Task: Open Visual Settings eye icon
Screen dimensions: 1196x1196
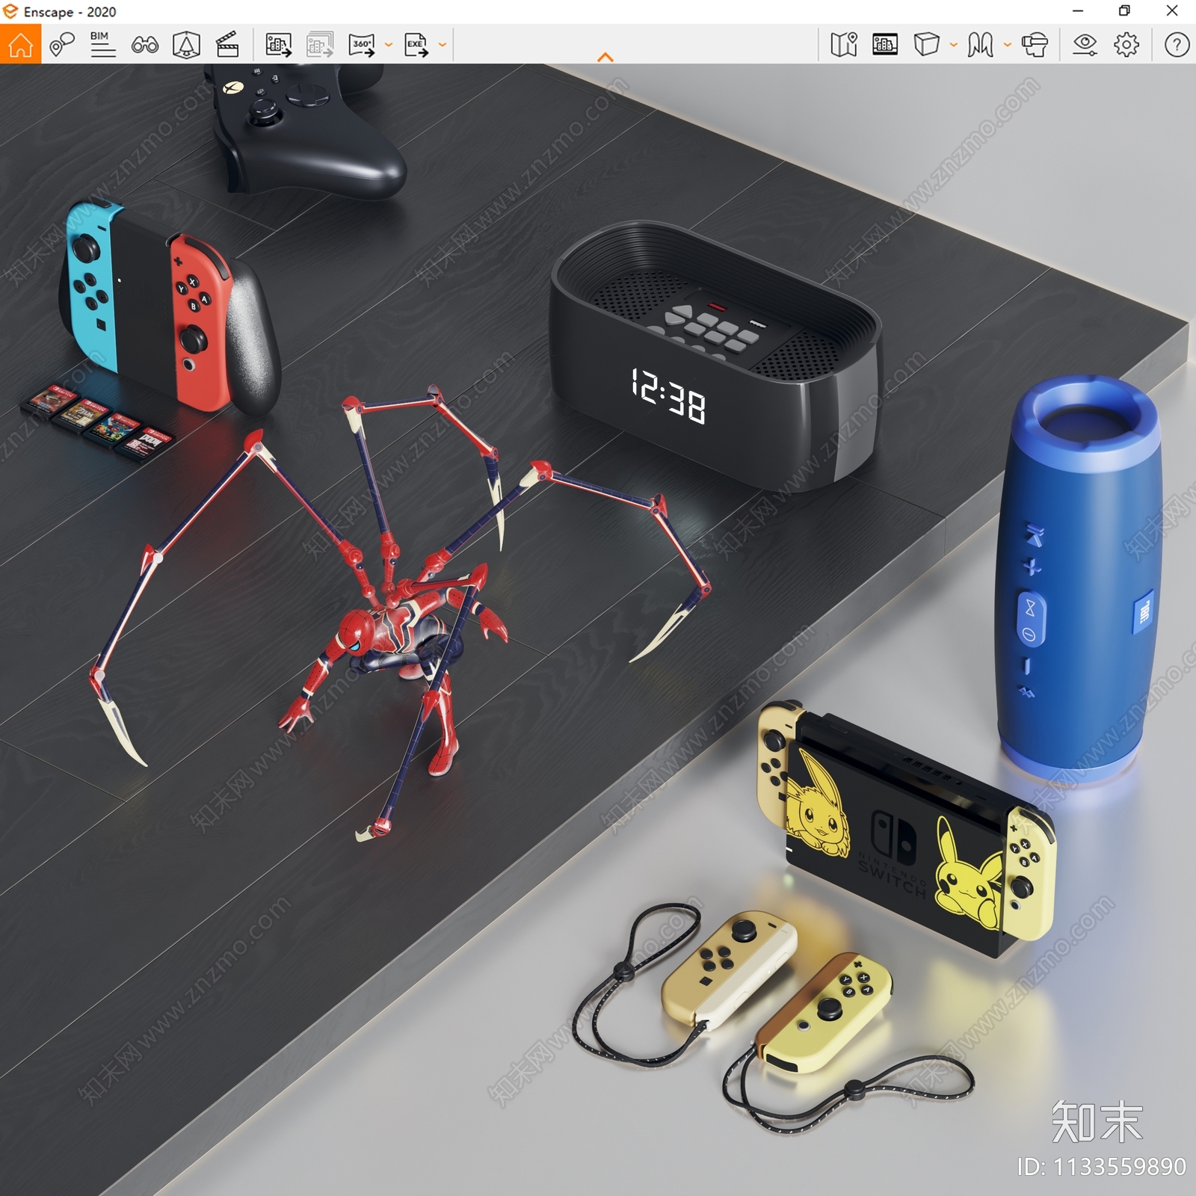Action: [1085, 45]
